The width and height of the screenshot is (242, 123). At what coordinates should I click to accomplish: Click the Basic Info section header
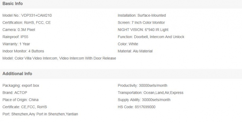[x=13, y=4]
